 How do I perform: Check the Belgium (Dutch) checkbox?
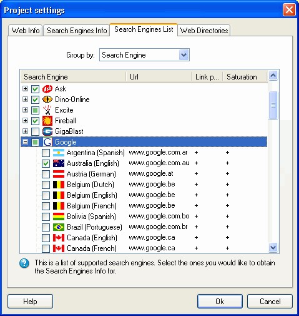pyautogui.click(x=46, y=185)
